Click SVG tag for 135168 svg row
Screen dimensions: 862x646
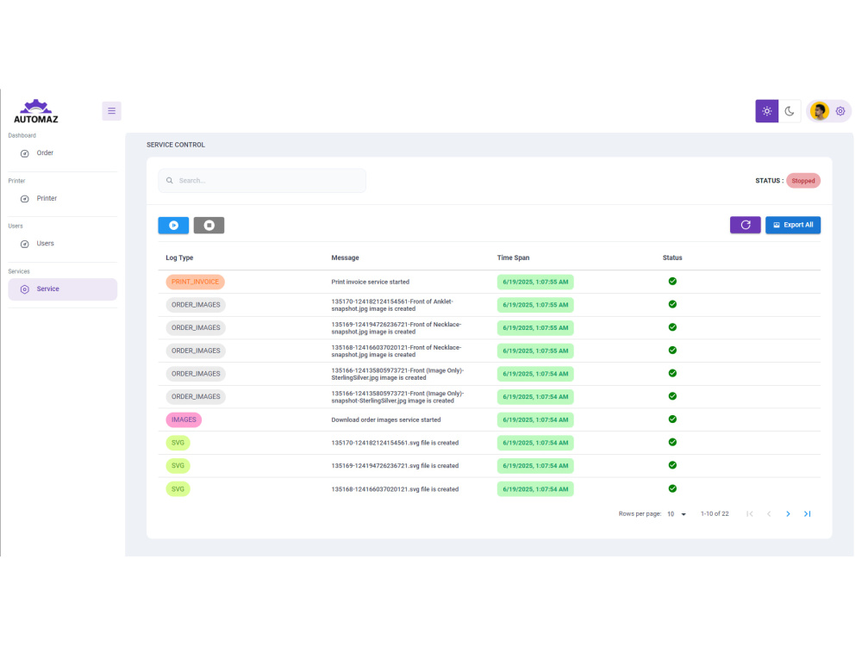178,489
